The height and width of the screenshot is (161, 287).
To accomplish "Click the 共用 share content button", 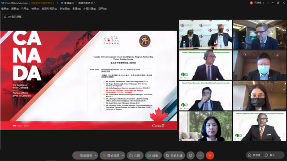I will tap(135, 156).
